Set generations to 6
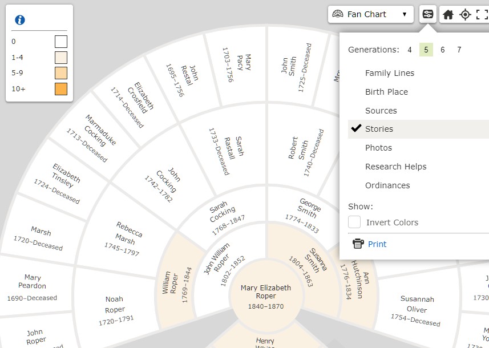 tap(443, 50)
